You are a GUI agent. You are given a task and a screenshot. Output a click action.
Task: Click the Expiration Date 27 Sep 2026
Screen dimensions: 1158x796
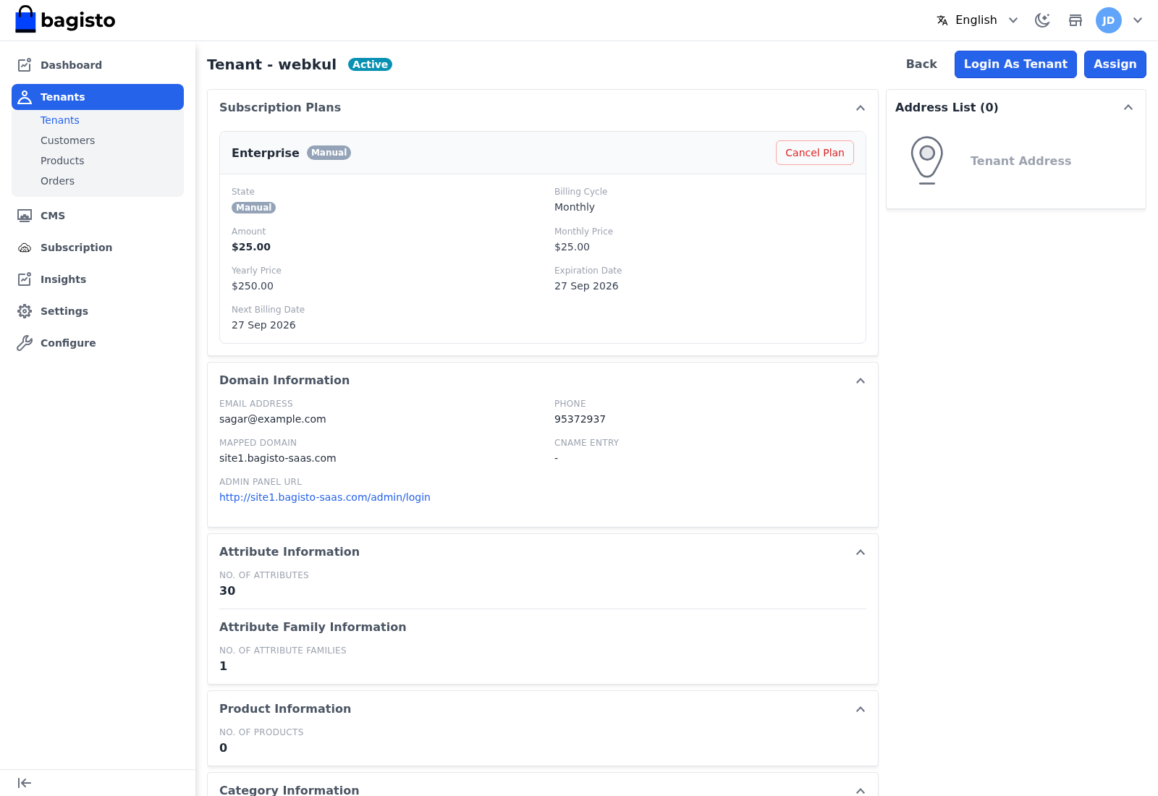(x=586, y=286)
